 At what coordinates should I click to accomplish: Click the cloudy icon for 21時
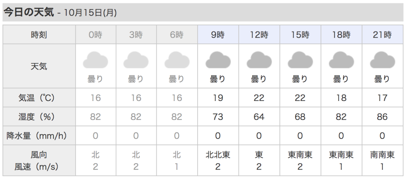382,60
